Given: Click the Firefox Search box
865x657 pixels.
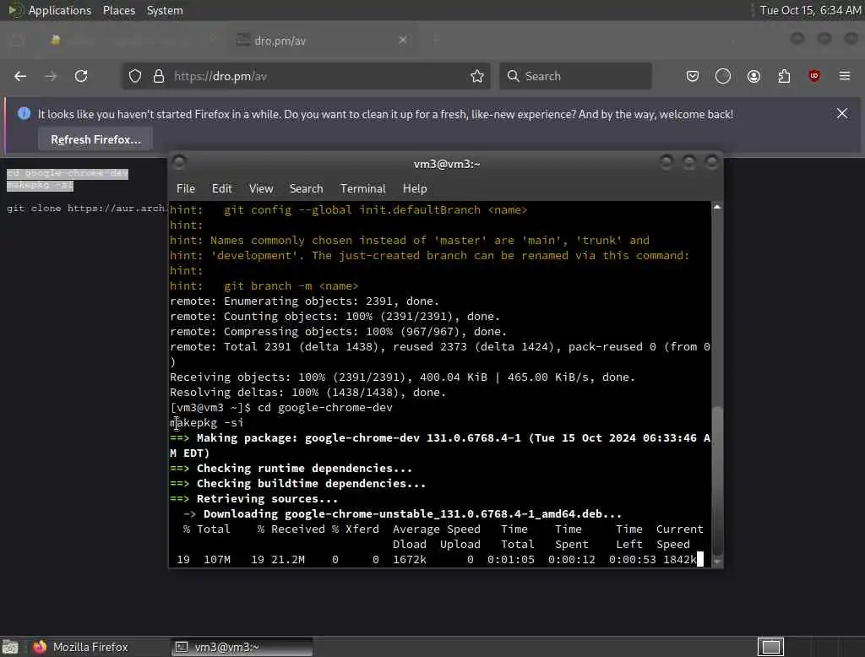Looking at the screenshot, I should 575,76.
